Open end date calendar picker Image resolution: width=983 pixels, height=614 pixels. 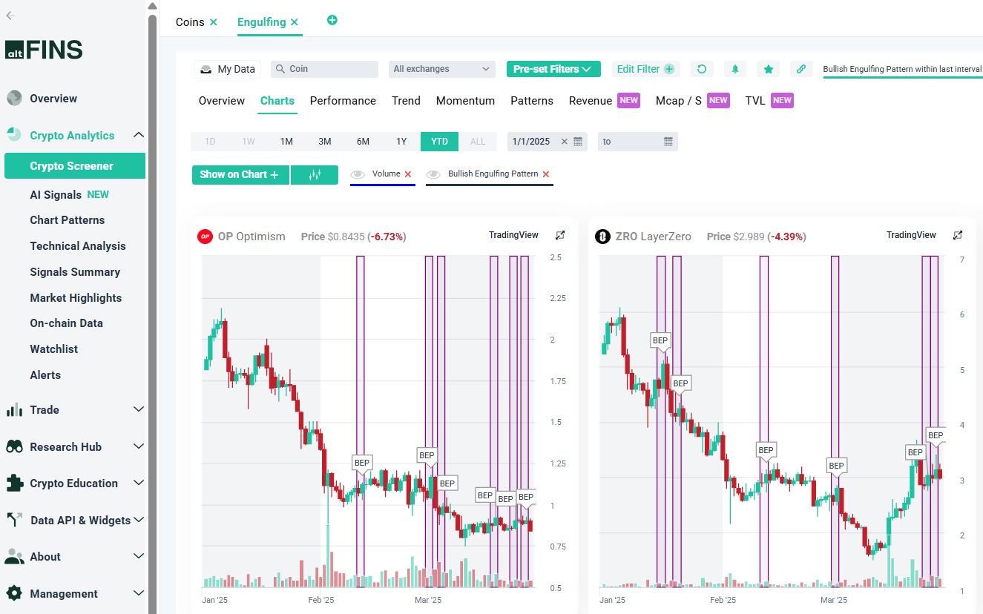[668, 142]
